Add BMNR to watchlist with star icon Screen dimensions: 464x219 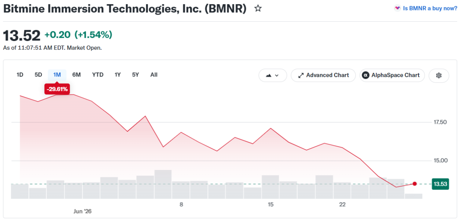[258, 8]
